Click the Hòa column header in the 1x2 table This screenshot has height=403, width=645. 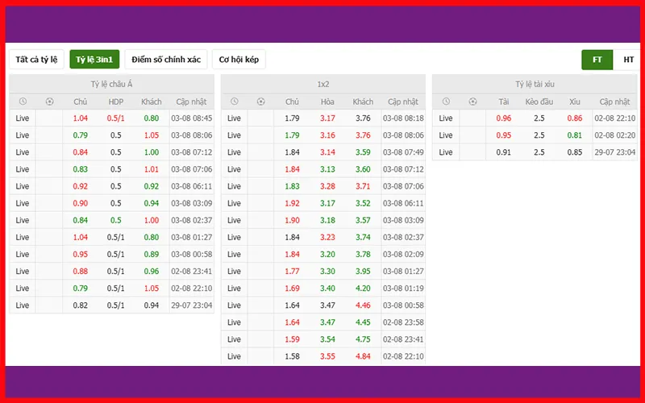tap(327, 102)
